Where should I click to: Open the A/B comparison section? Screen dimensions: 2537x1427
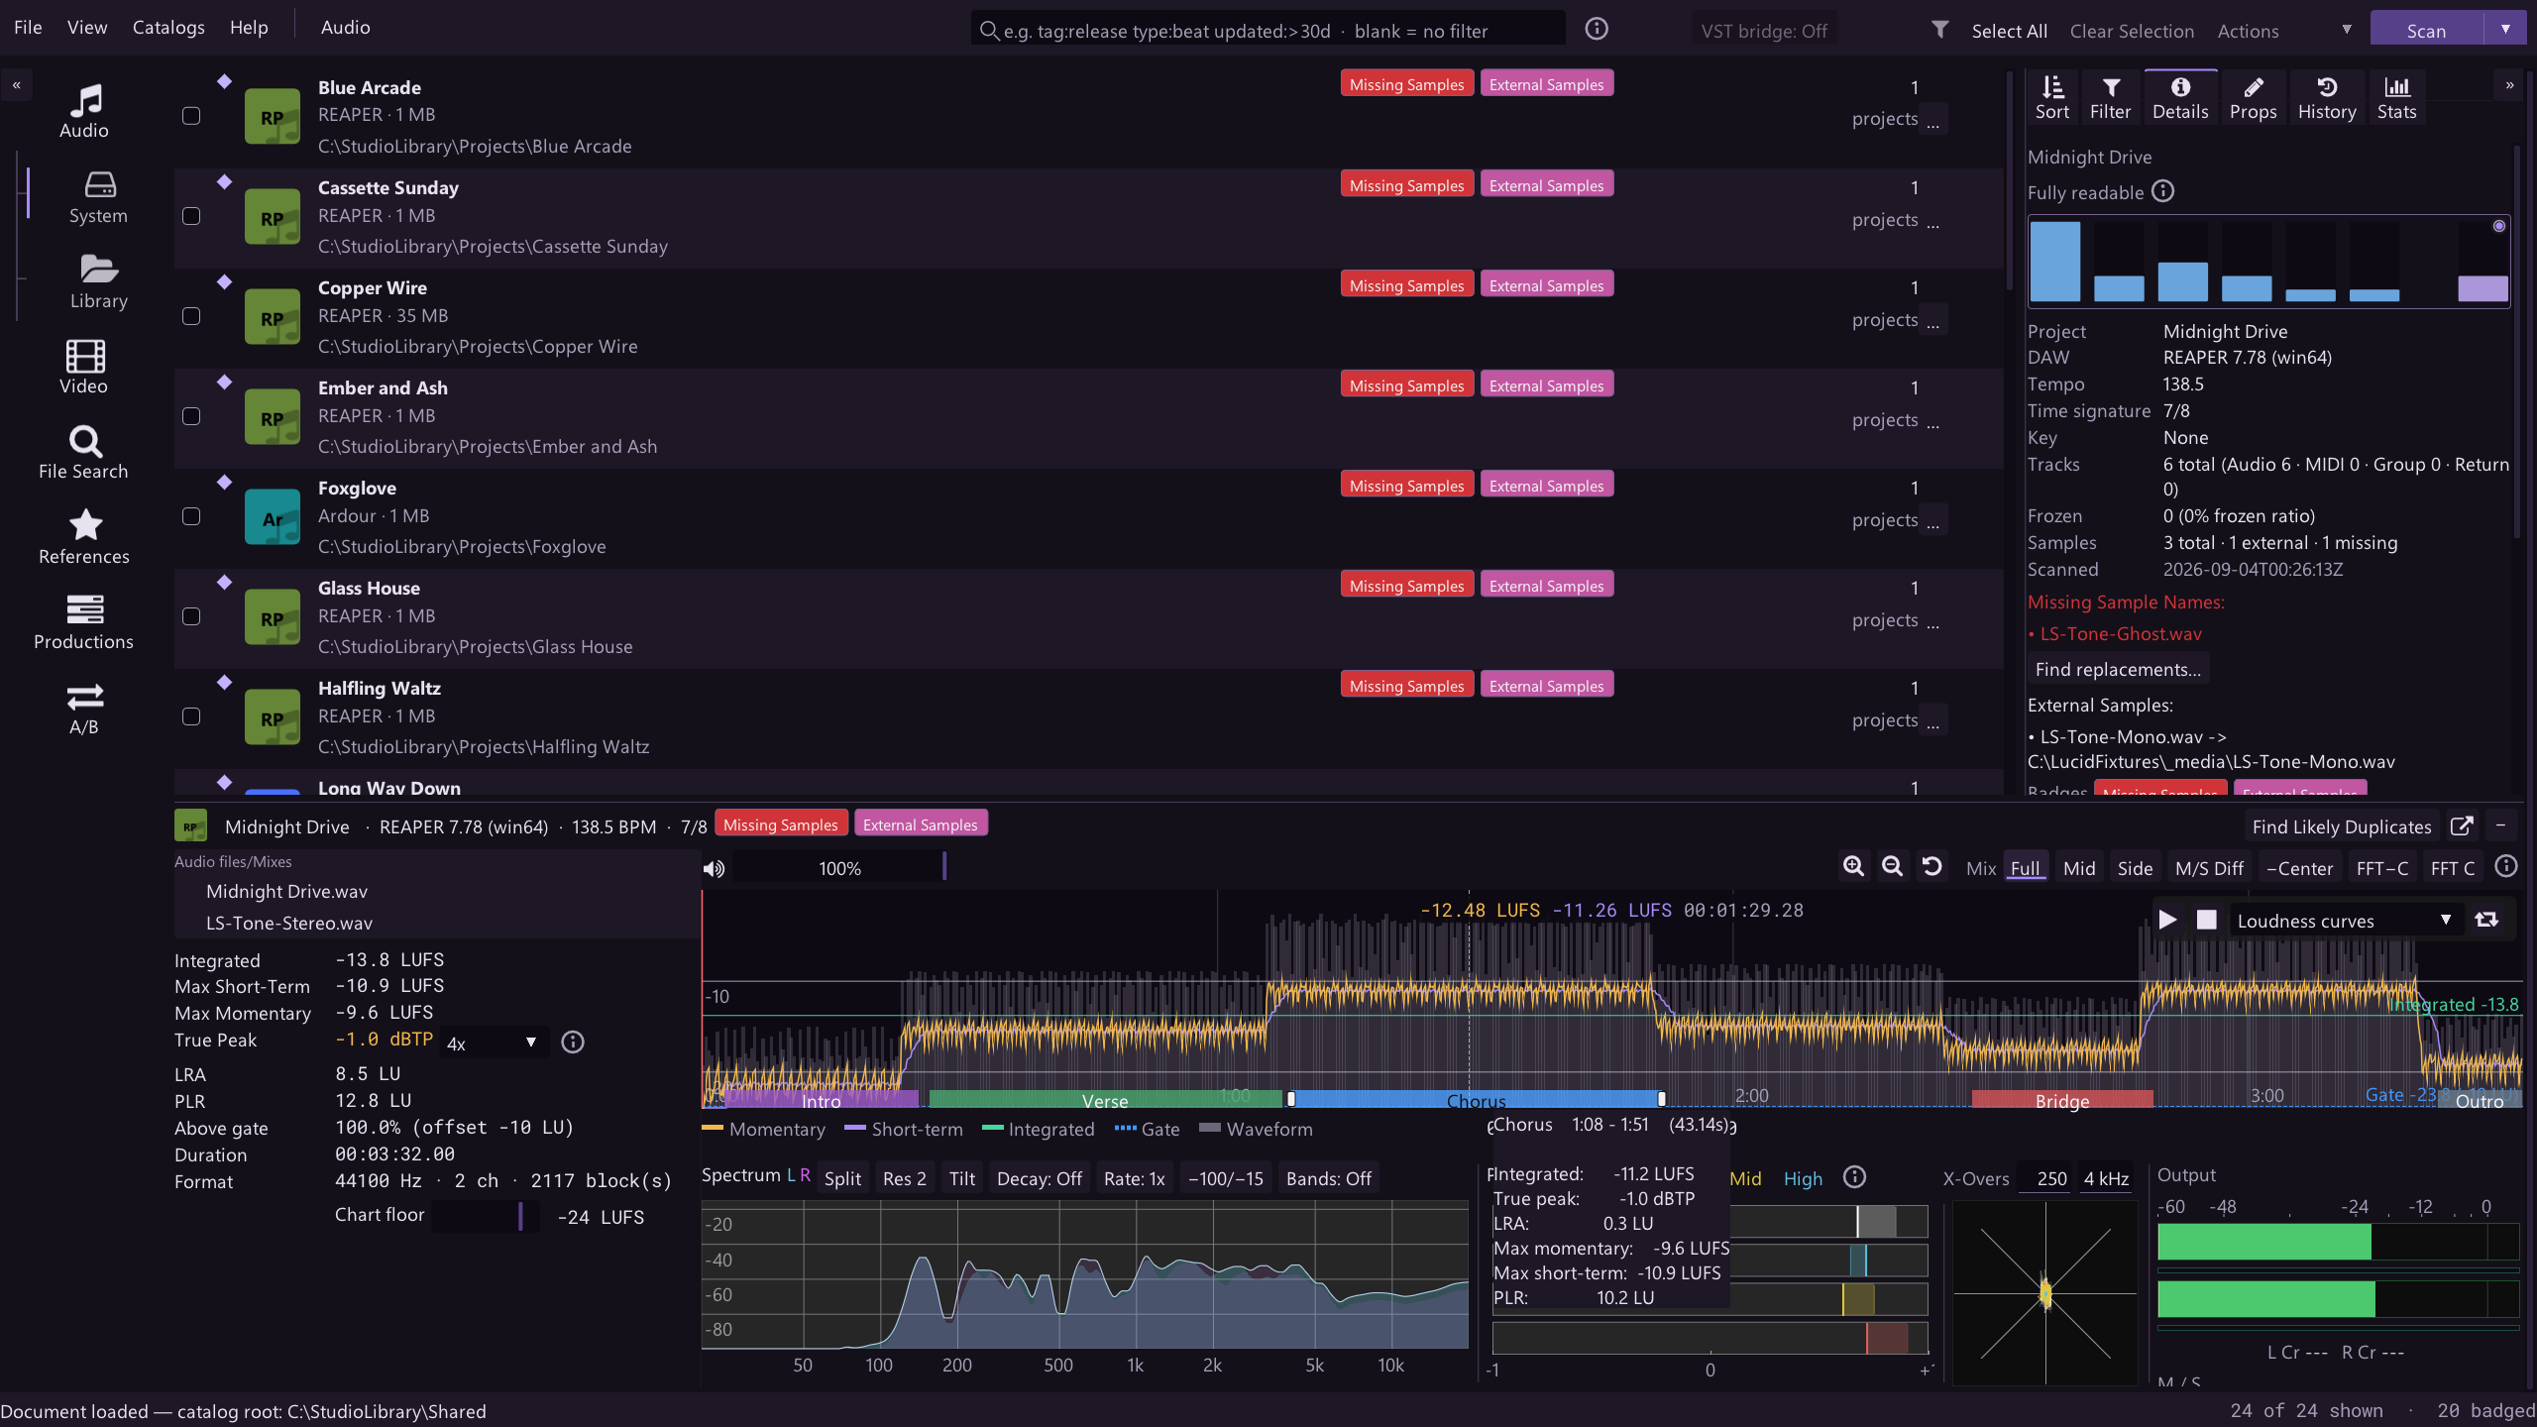point(84,708)
